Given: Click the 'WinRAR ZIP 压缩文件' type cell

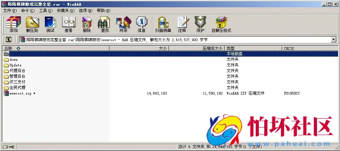Looking at the screenshot, I should (245, 93).
